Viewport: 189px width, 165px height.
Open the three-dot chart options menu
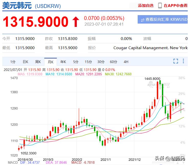(x=183, y=61)
